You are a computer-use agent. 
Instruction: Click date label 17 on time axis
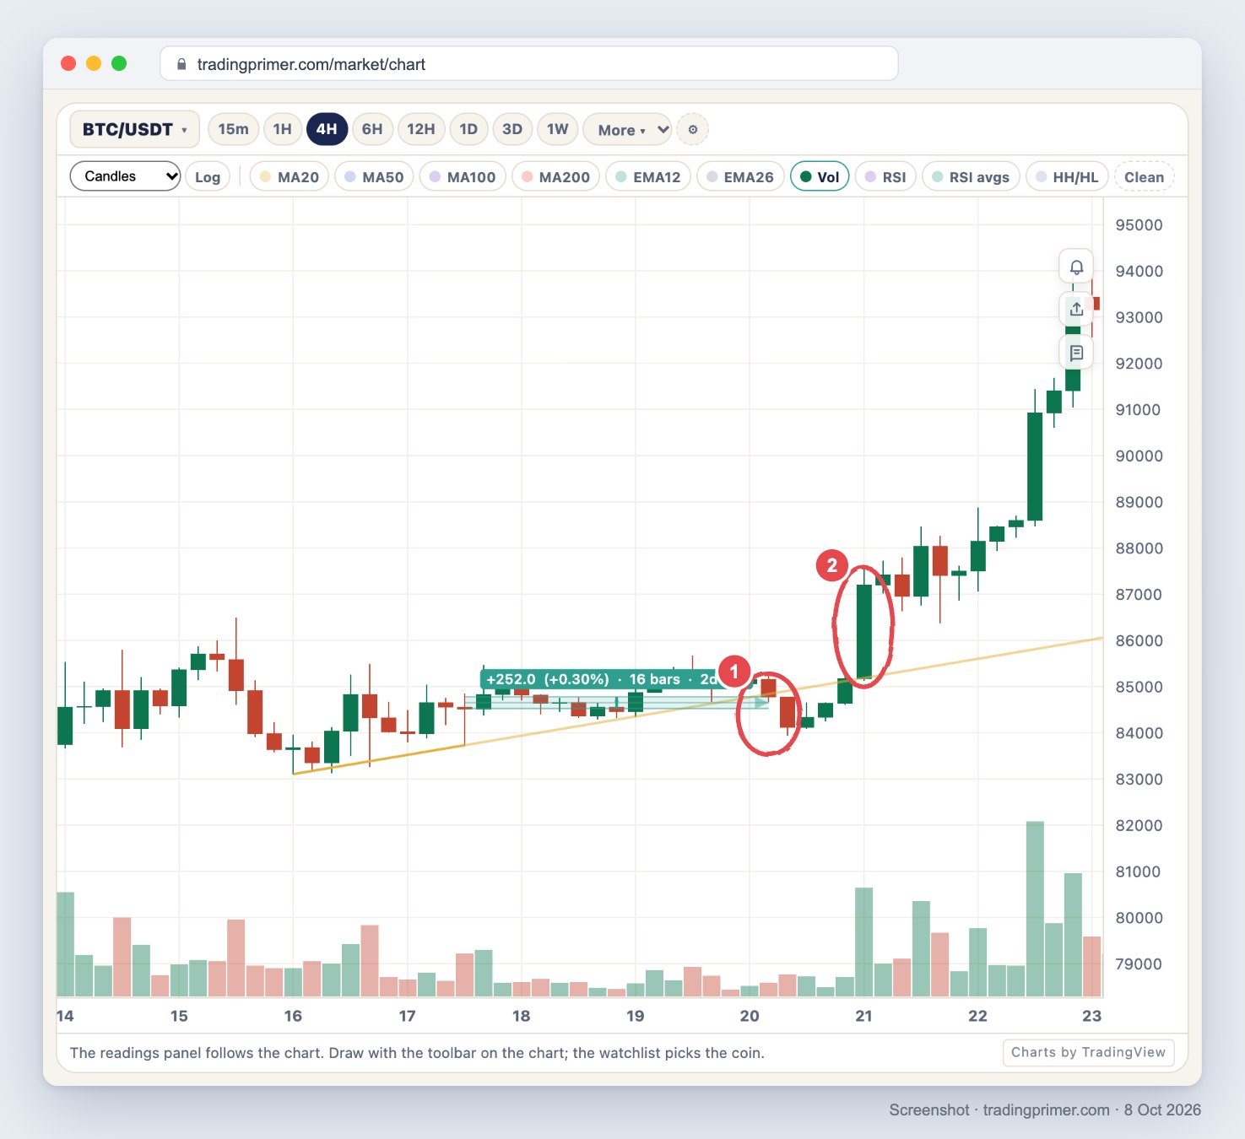click(x=407, y=1016)
